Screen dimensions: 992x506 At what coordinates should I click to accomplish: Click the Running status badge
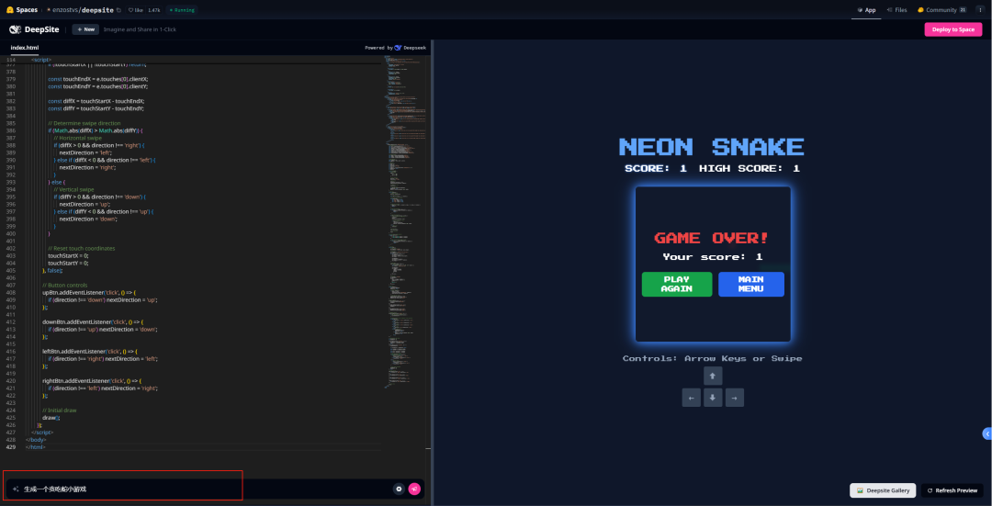click(x=182, y=10)
